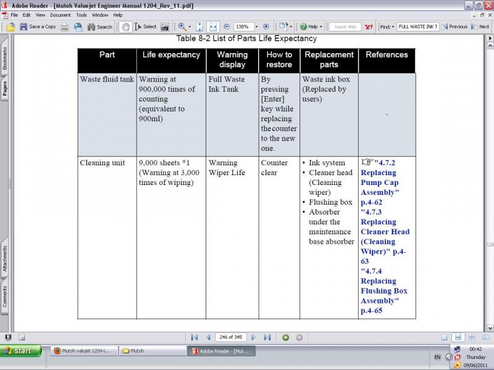
Task: Open the rotate view dropdown arrow
Action: (291, 27)
